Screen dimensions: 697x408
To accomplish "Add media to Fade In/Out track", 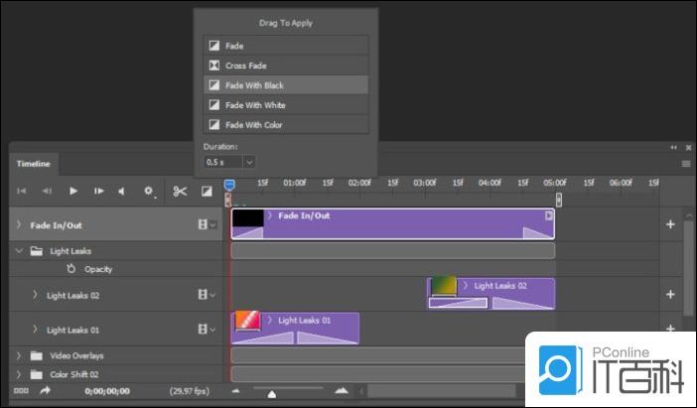I will pos(670,225).
